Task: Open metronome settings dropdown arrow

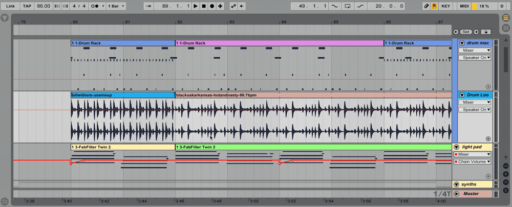Action: (x=103, y=6)
